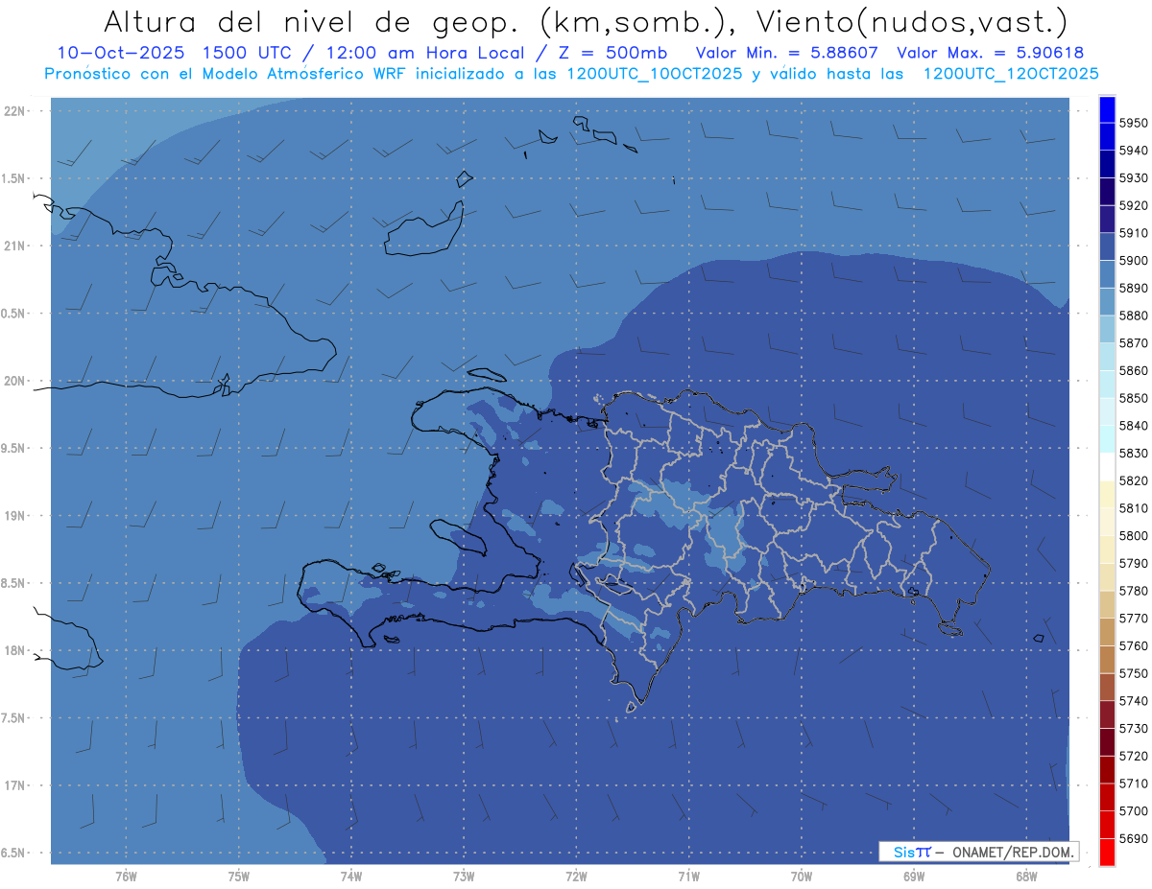The width and height of the screenshot is (1152, 889).
Task: Click the '76W' longitude axis label
Action: tap(126, 876)
